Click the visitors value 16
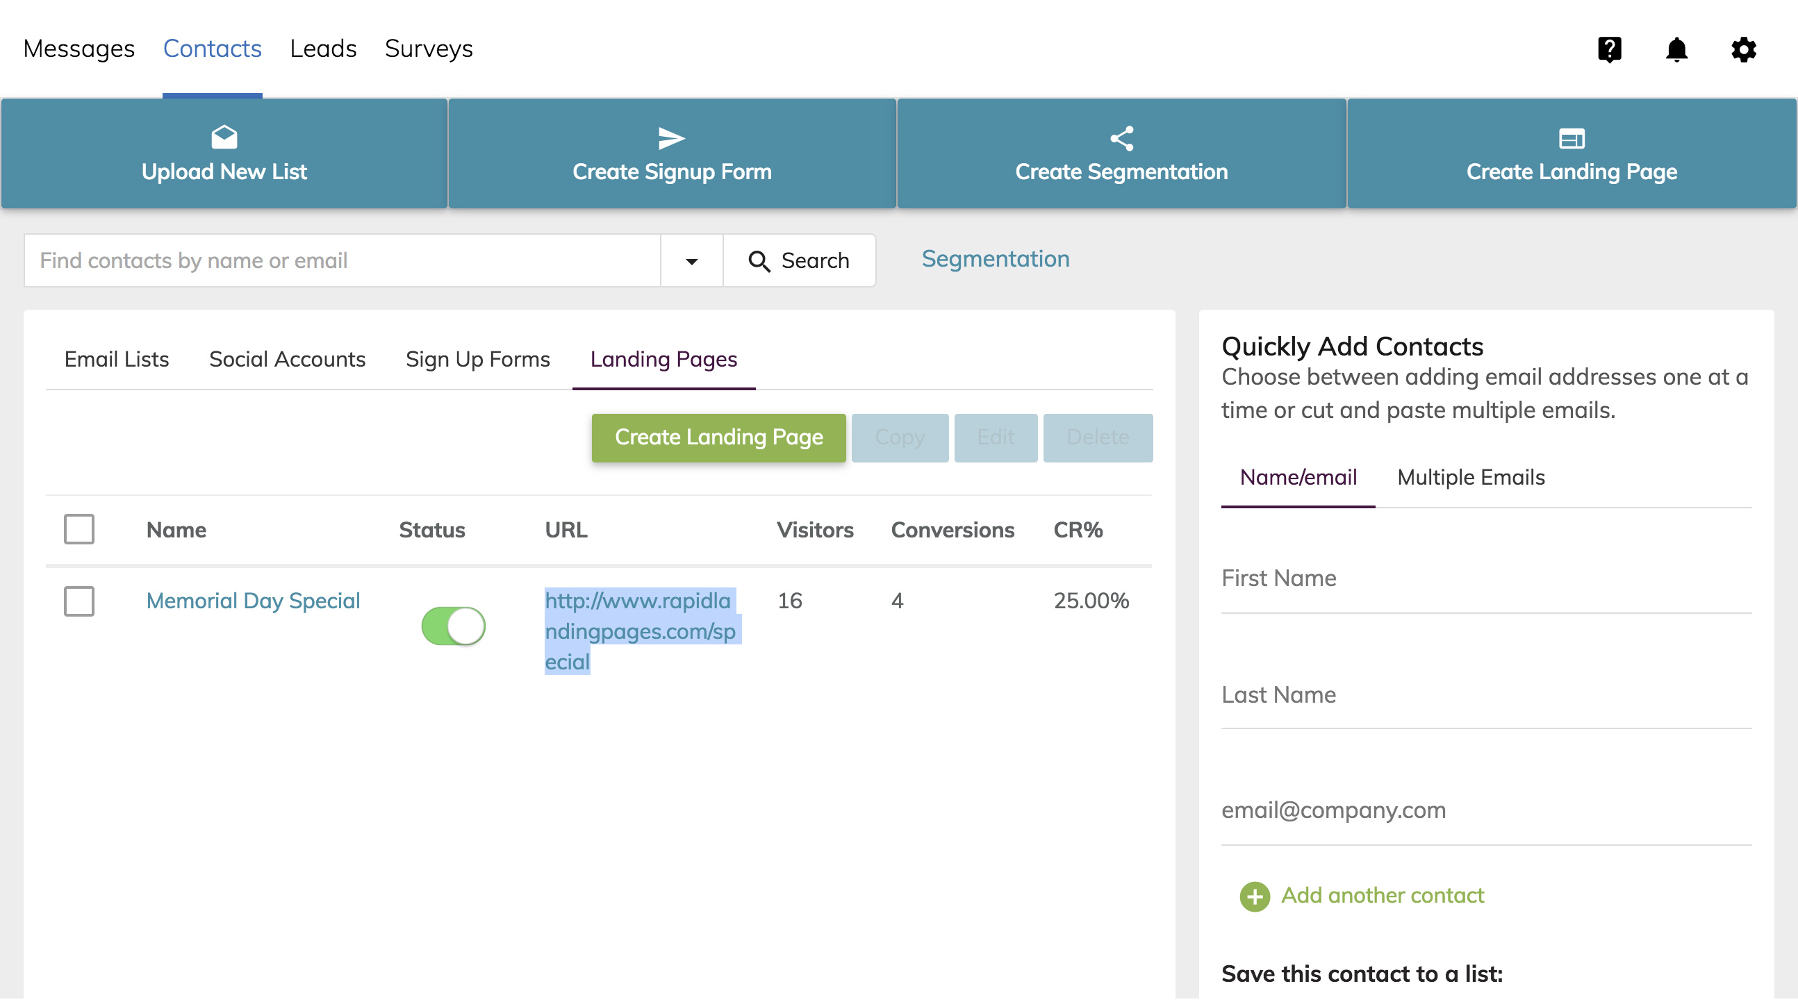1798x1002 pixels. (x=789, y=601)
